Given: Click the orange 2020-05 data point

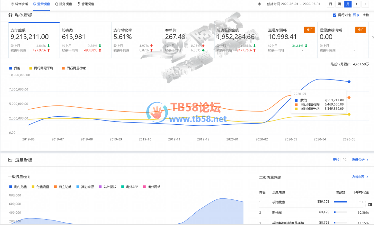Looking at the screenshot, I should pyautogui.click(x=349, y=97).
